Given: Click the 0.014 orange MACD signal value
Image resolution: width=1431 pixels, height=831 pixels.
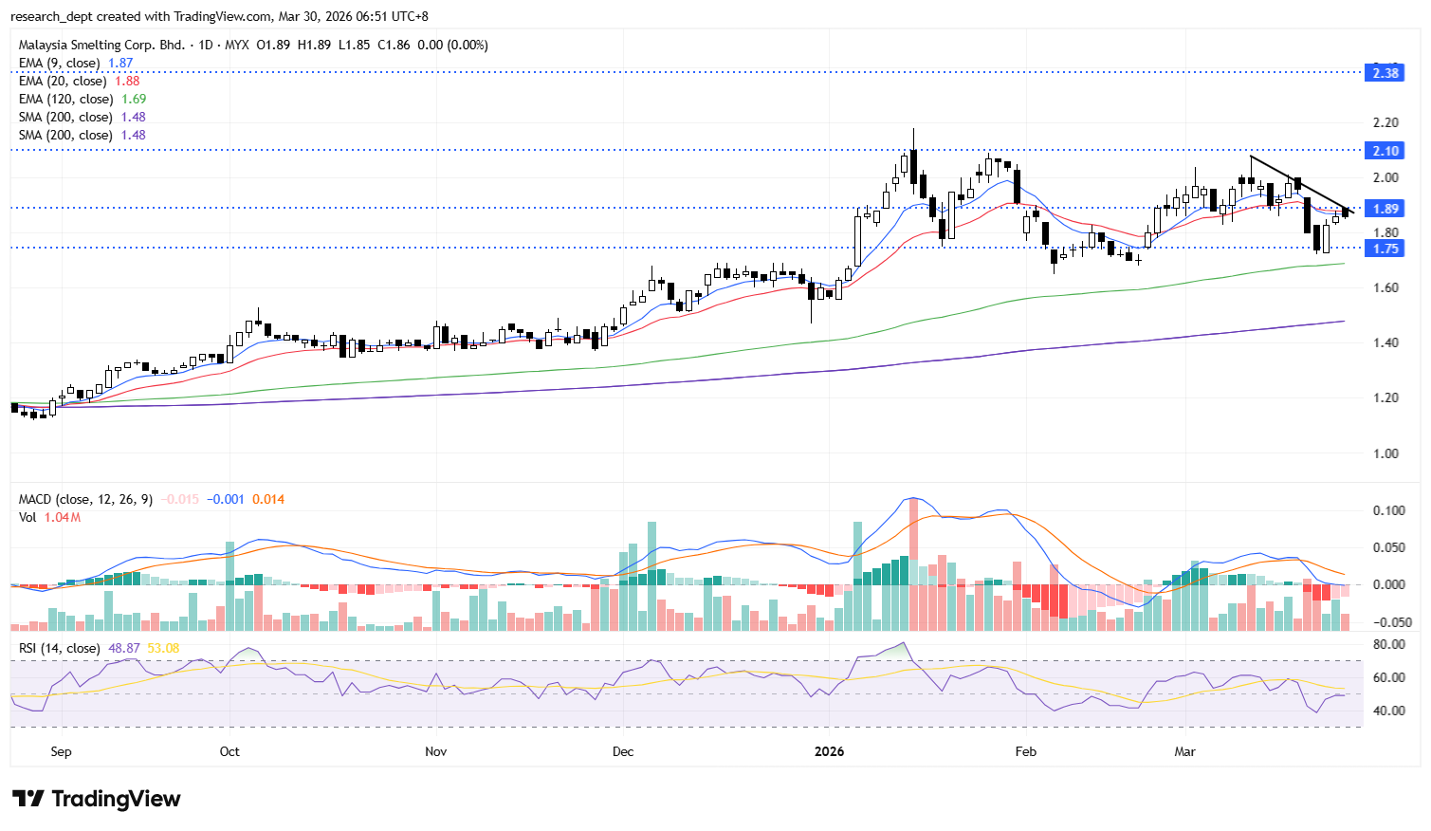Looking at the screenshot, I should (x=267, y=499).
